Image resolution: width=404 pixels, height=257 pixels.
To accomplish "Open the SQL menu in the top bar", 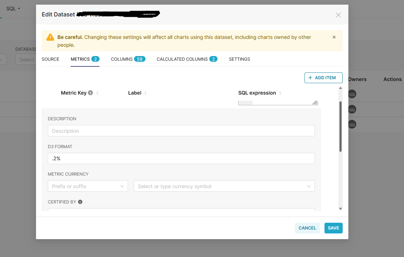I will click(x=12, y=8).
